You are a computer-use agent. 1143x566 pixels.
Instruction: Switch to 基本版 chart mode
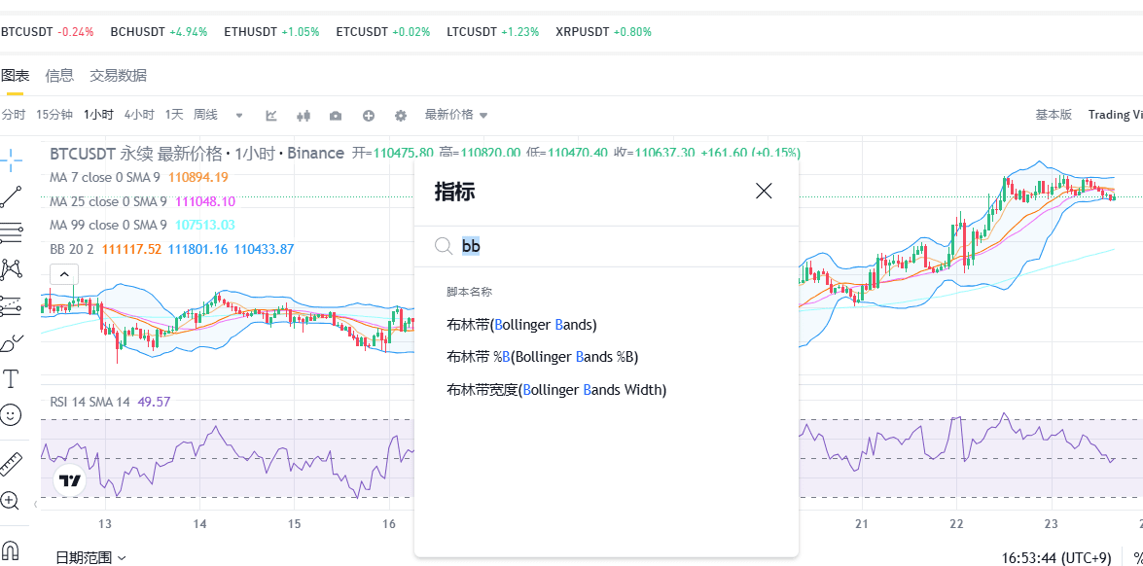[1054, 115]
